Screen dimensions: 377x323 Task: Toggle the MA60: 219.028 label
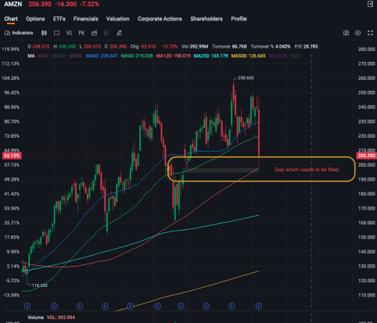(137, 56)
